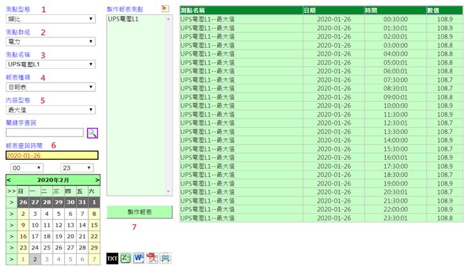Expand the 測點群組 dropdown showing 電力

[50, 42]
